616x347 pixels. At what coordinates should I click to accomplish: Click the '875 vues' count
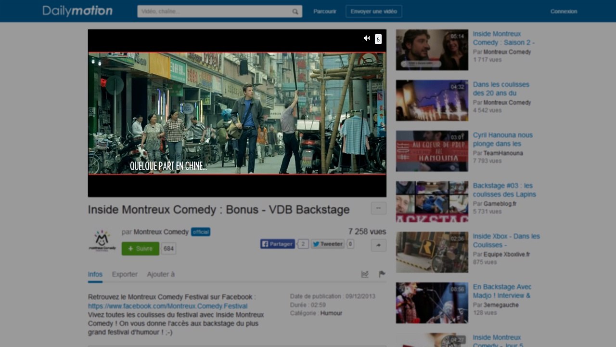click(x=485, y=262)
